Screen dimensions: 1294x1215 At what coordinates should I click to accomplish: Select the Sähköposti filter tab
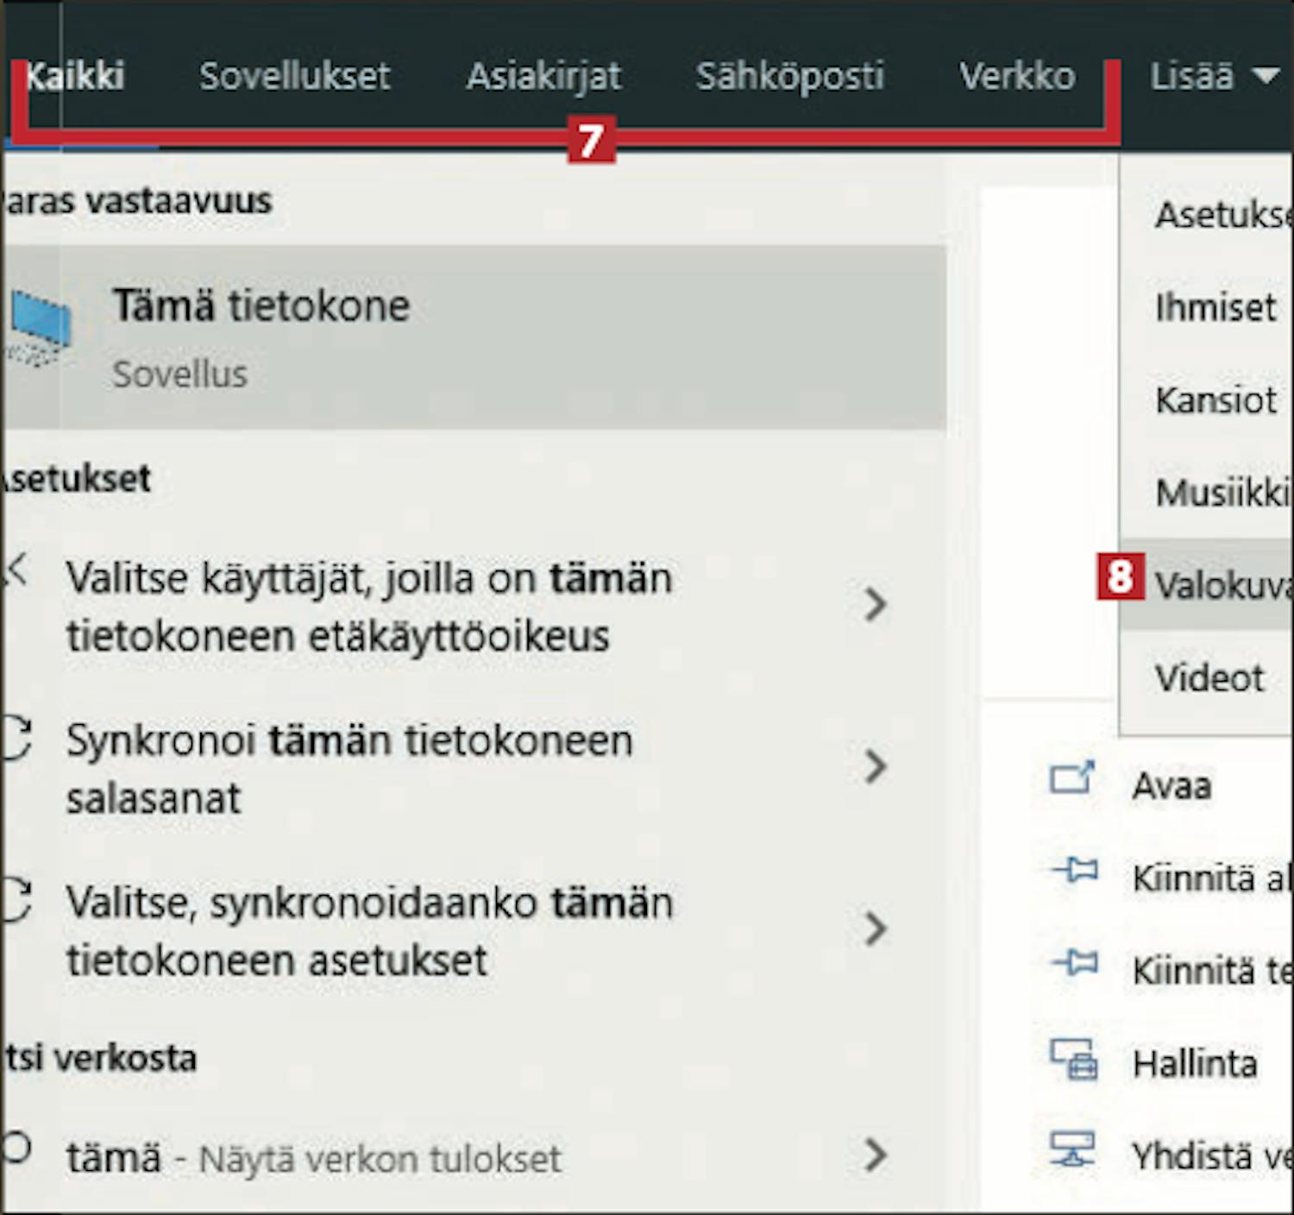point(789,77)
